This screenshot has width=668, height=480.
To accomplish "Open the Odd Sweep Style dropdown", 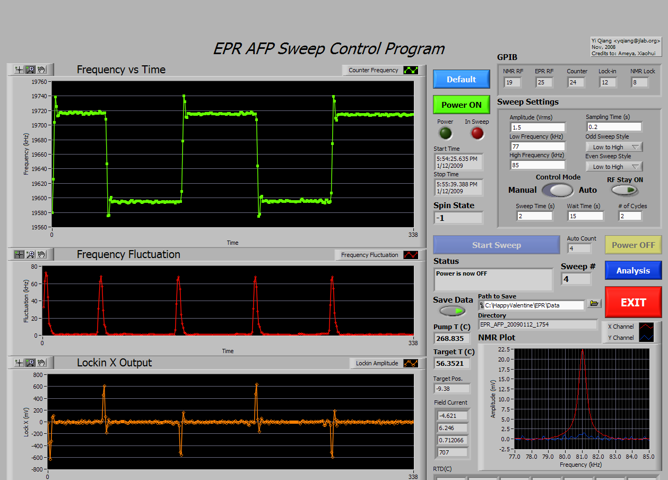I will click(614, 147).
